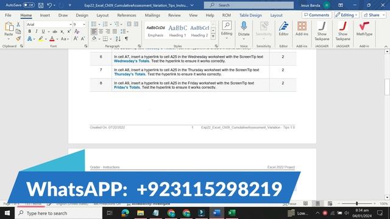Image resolution: width=390 pixels, height=219 pixels.
Task: Switch to the View tab
Action: (193, 15)
